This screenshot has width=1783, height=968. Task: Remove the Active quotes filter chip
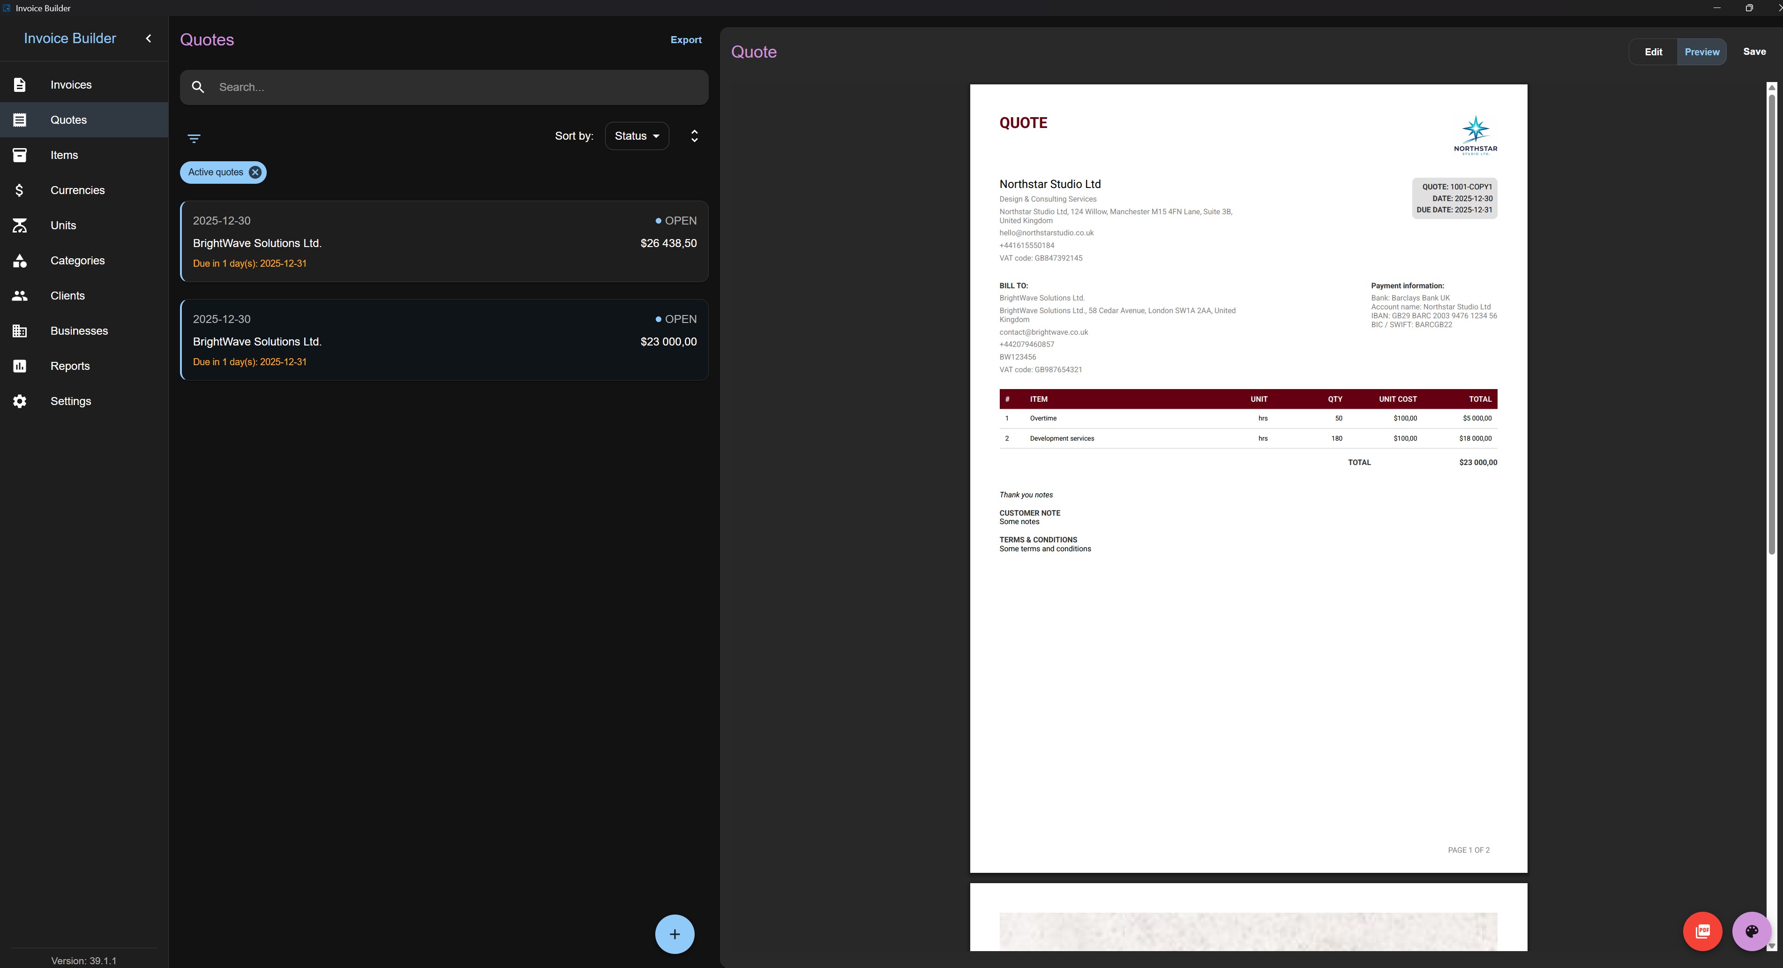point(255,173)
